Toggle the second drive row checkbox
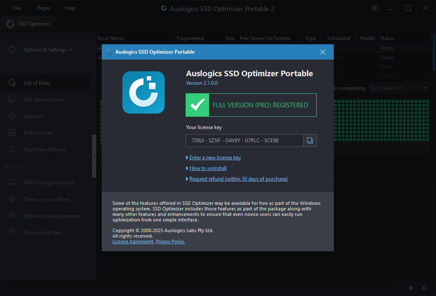 100,57
